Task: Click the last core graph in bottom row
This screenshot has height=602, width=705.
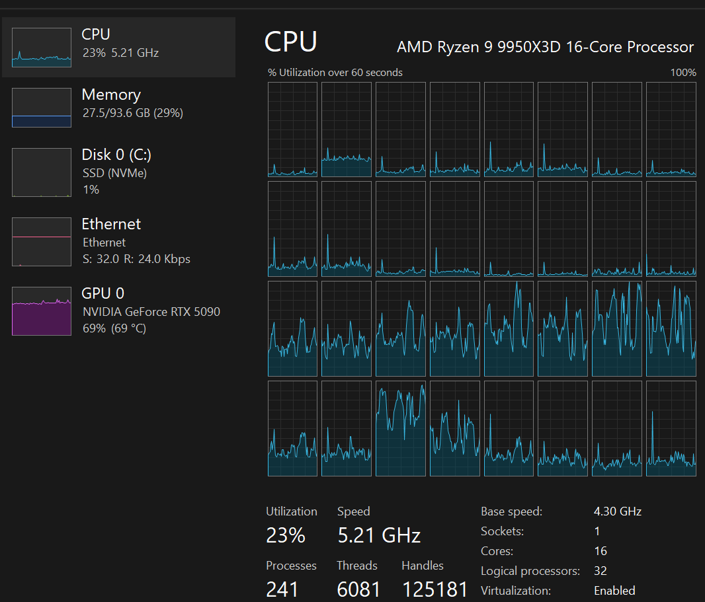Action: coord(671,429)
